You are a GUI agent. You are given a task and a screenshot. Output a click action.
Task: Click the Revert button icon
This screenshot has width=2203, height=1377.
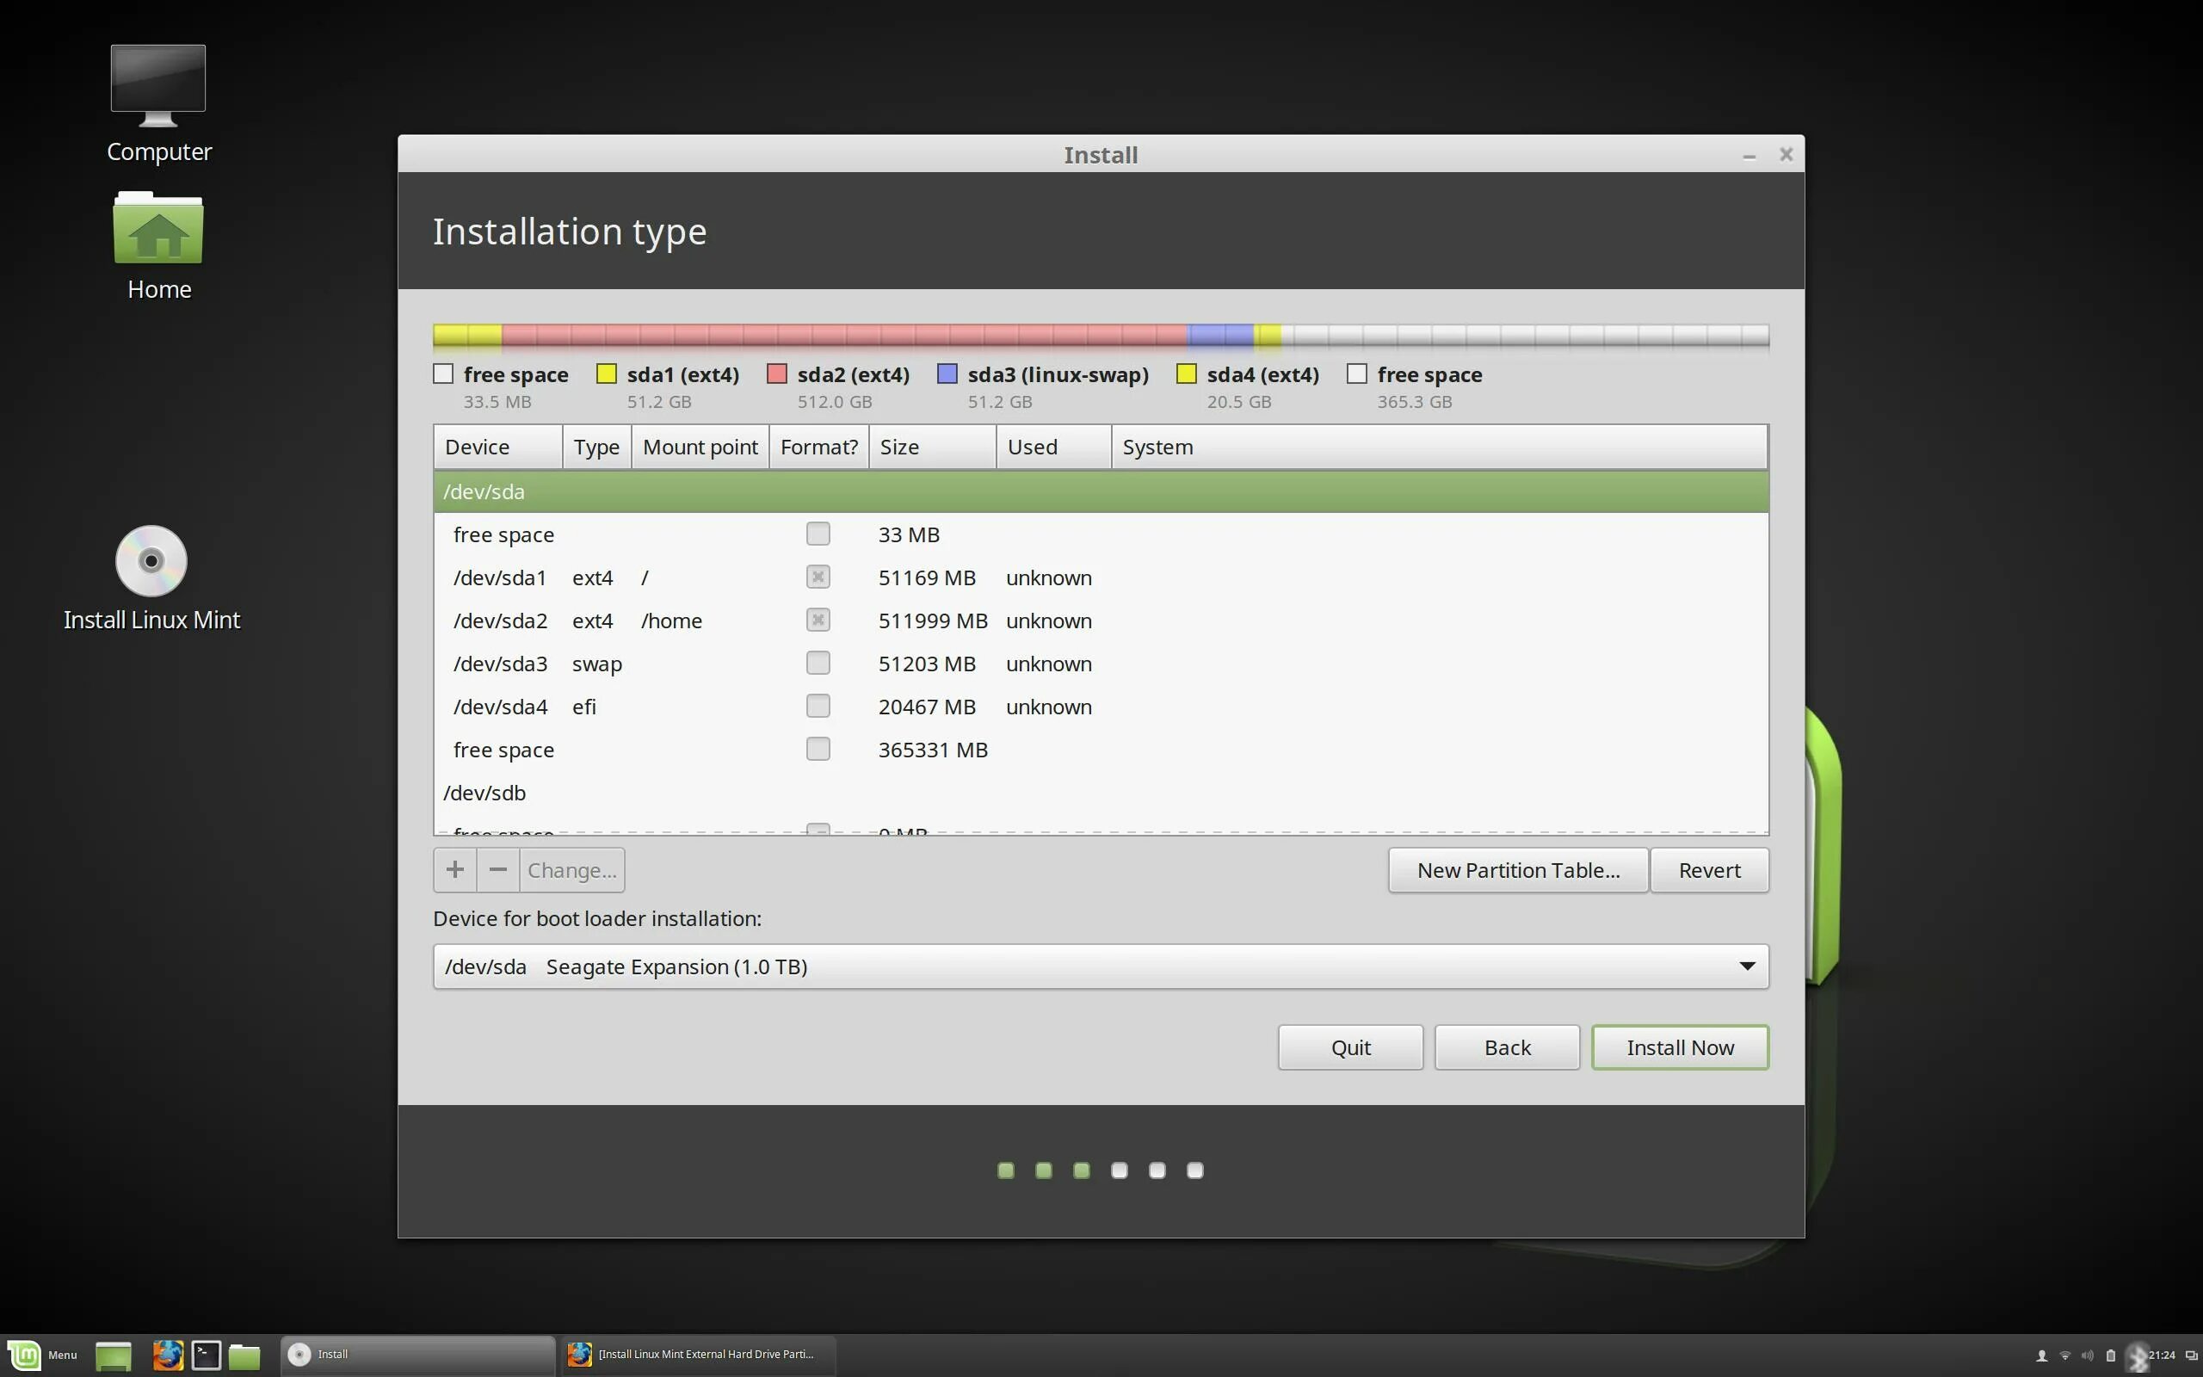point(1710,869)
